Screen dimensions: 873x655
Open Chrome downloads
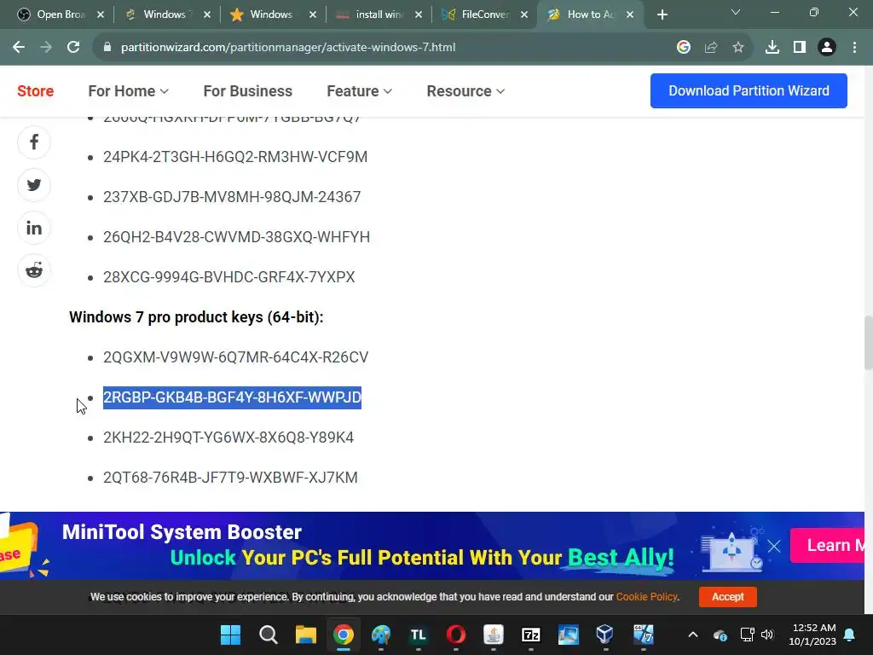point(772,48)
